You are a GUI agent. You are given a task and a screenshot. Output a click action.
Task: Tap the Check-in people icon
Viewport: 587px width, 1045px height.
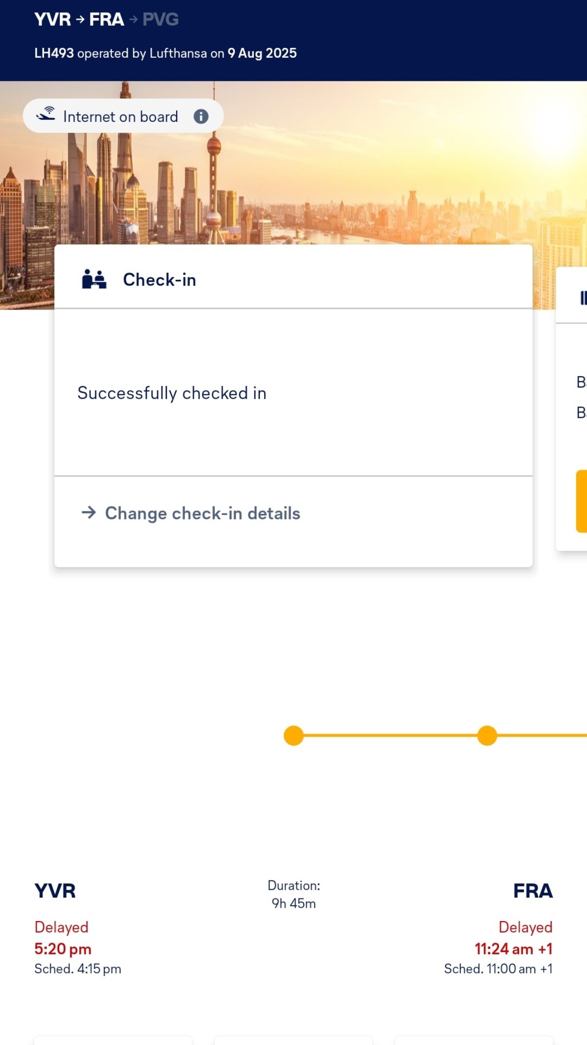point(94,279)
